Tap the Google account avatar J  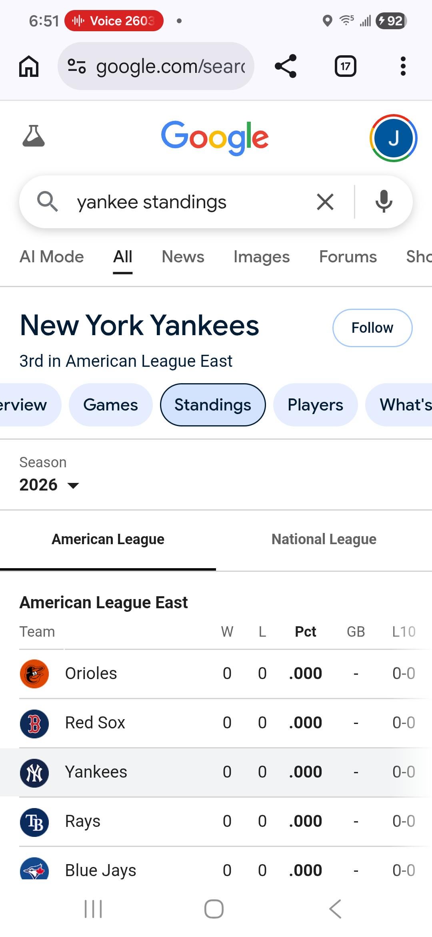click(393, 138)
